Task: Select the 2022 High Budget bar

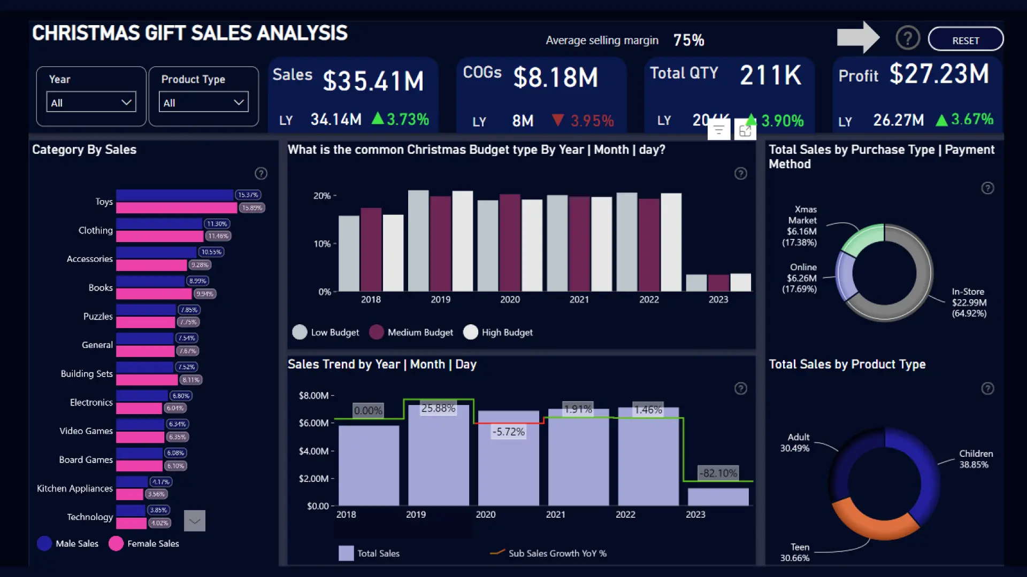Action: (x=671, y=242)
